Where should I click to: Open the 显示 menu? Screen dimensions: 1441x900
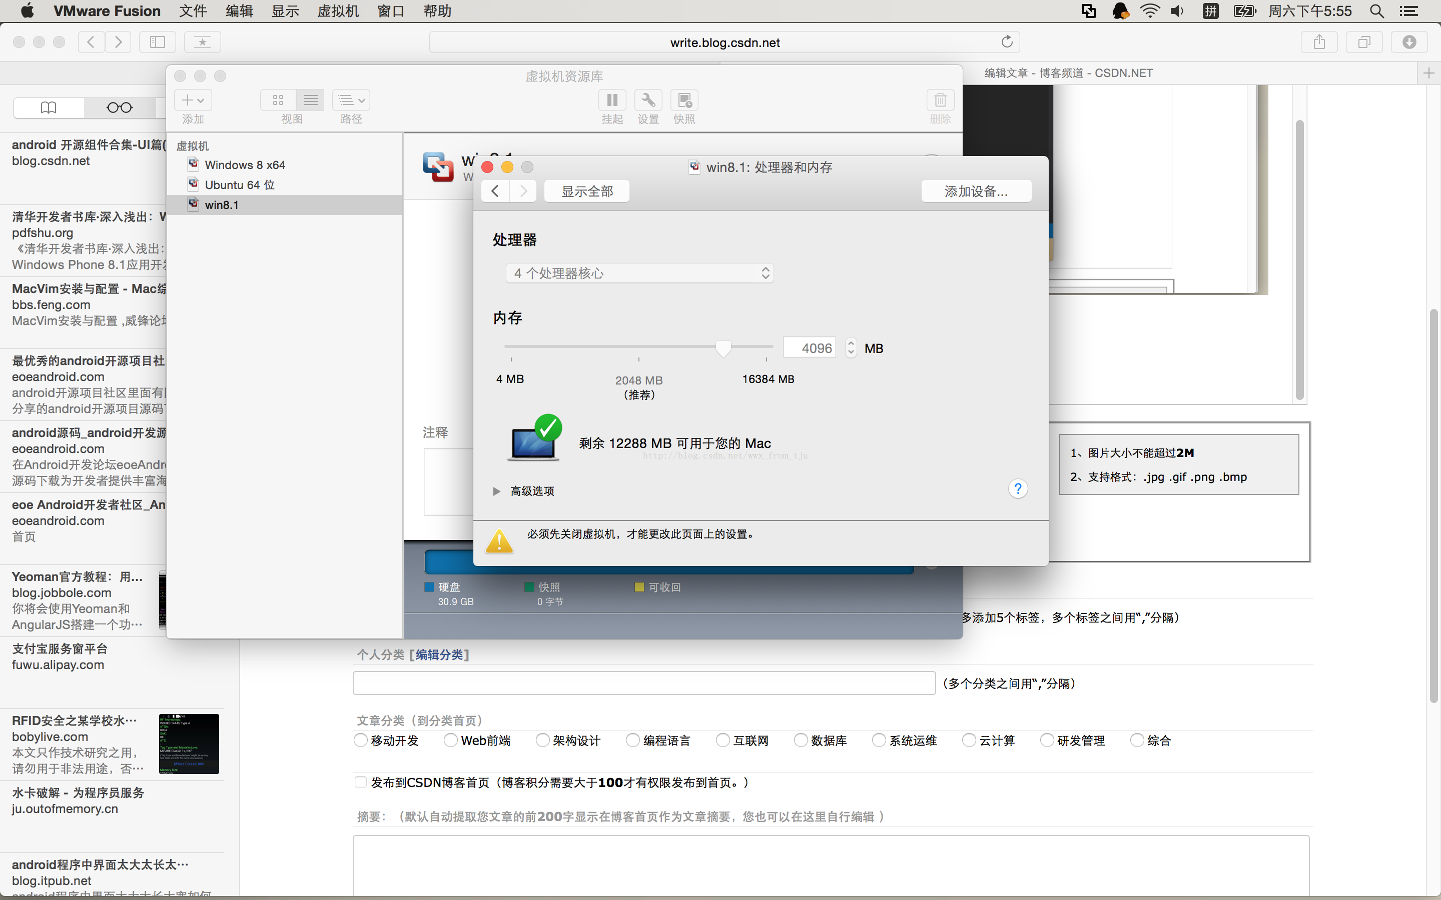[x=285, y=10]
